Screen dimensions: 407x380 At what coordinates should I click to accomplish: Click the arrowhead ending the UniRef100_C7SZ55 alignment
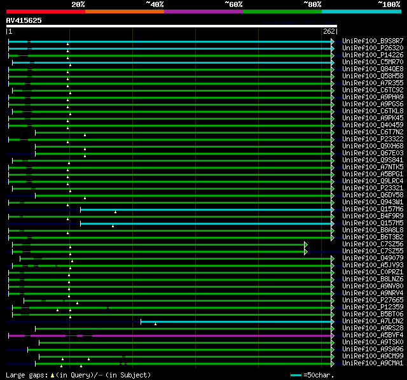pos(306,251)
